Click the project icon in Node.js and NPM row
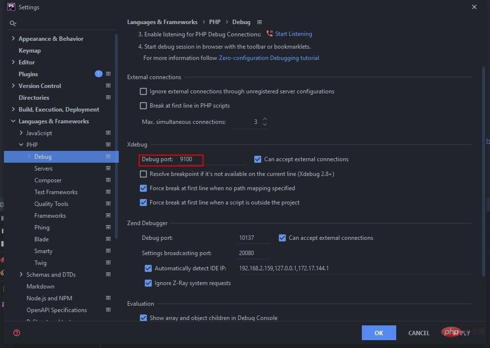 (108, 298)
